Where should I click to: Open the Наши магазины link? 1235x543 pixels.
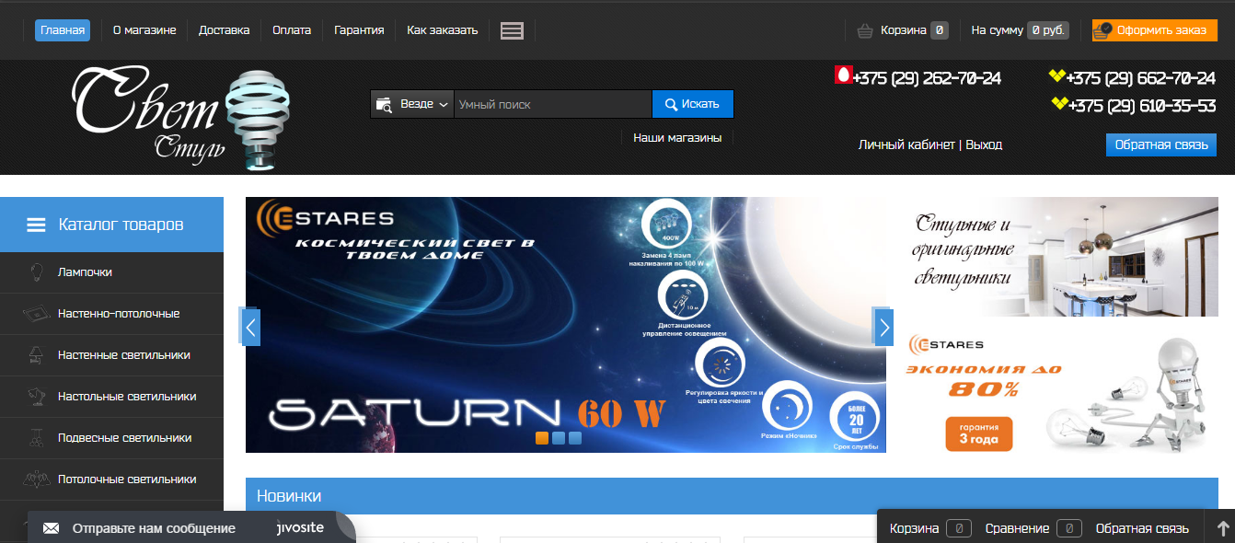coord(677,137)
